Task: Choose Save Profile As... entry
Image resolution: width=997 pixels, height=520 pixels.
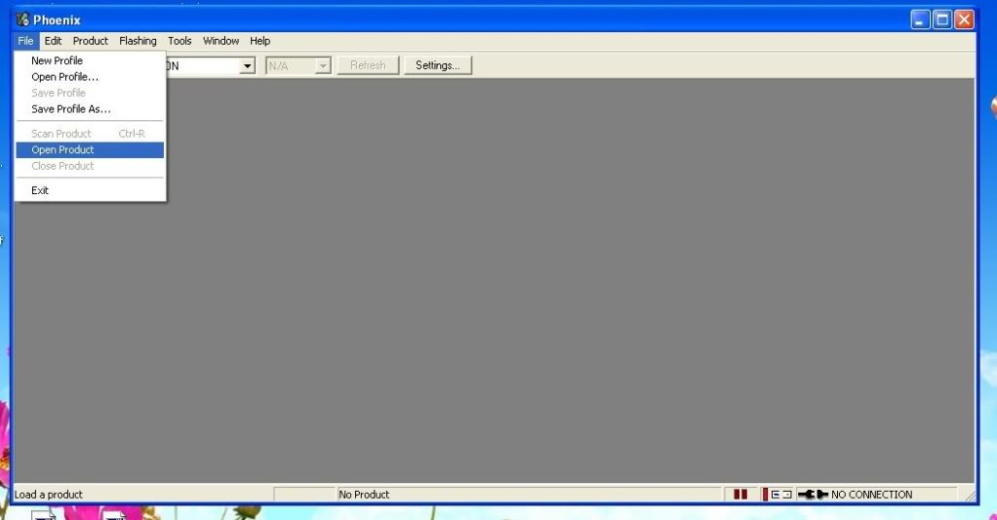Action: 90,109
